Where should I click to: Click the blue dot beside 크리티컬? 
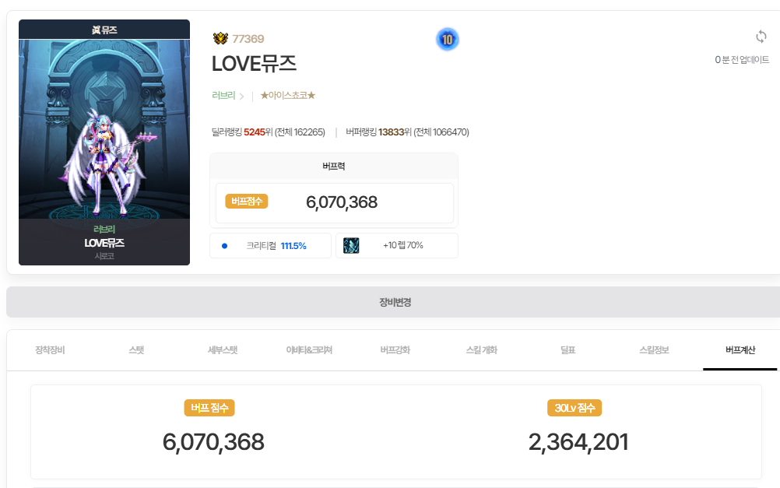point(224,245)
